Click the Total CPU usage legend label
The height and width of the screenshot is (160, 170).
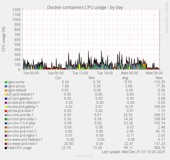[x=19, y=148]
